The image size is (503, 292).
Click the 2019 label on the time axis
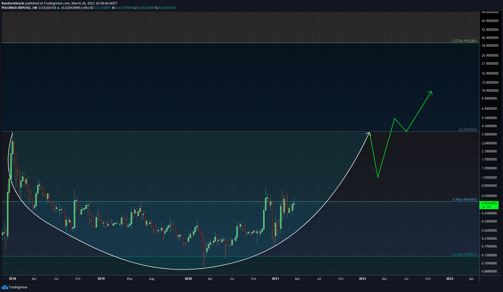pos(101,279)
